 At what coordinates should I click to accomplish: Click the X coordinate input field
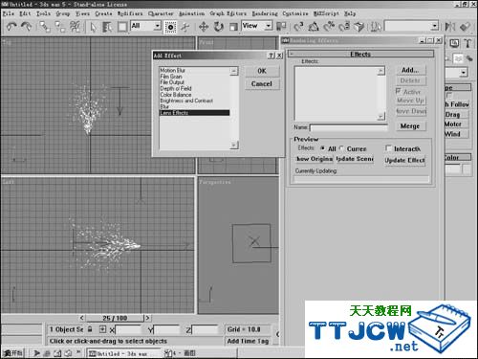128,329
